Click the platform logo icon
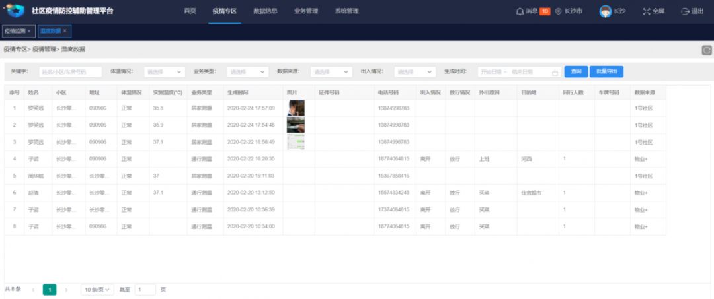This screenshot has height=299, width=714. (14, 11)
